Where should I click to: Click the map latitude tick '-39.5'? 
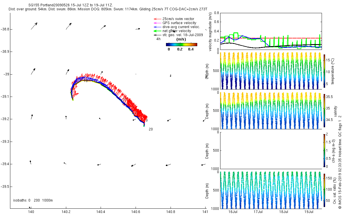pos(5,186)
